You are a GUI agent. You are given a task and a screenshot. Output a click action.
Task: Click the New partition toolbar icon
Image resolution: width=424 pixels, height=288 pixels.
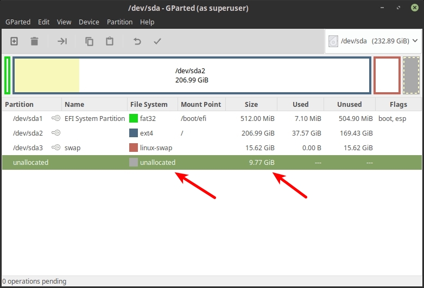click(x=14, y=41)
